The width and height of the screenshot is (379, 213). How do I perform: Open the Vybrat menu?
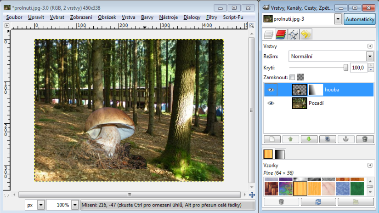click(57, 17)
